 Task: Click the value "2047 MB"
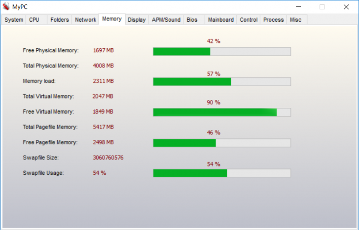coord(103,96)
